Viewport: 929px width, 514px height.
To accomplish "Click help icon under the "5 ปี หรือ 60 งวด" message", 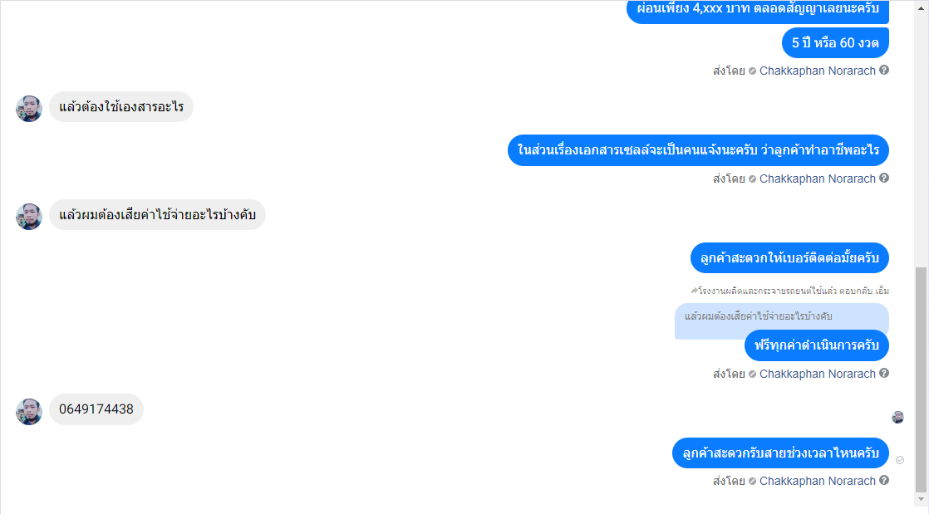I will (x=884, y=70).
